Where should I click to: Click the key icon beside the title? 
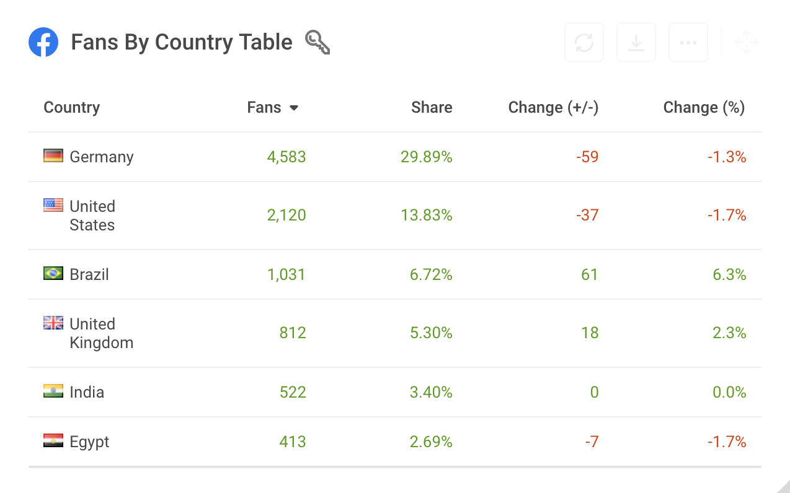(317, 43)
